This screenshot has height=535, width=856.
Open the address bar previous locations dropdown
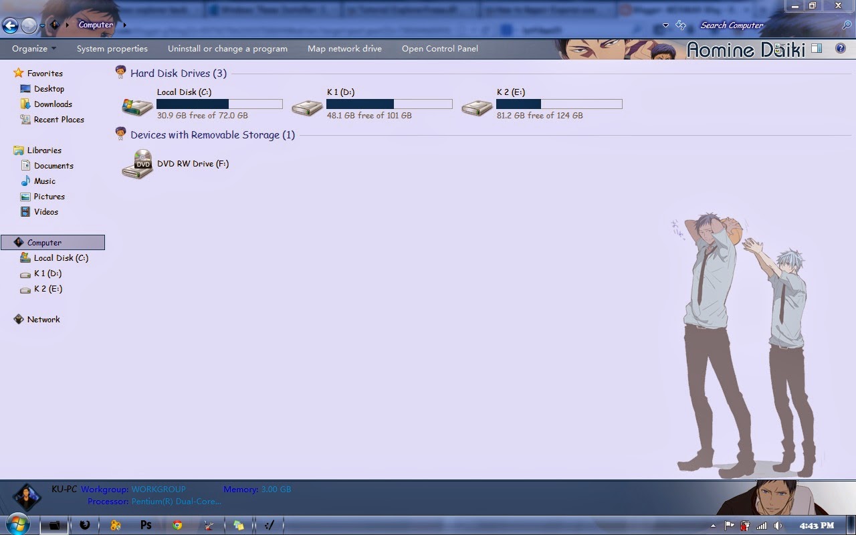(665, 25)
